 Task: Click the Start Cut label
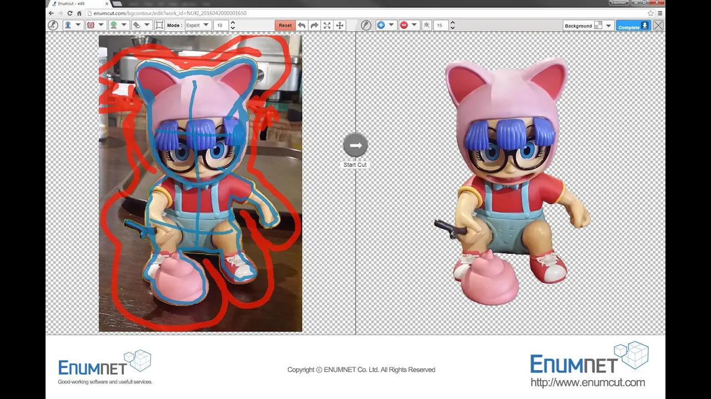(355, 165)
